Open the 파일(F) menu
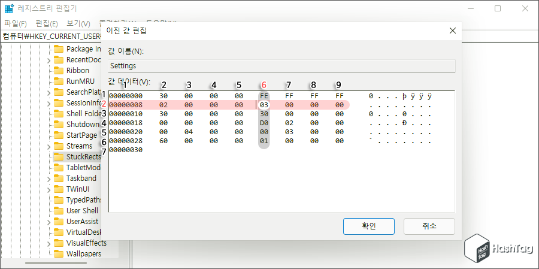This screenshot has width=539, height=269. (16, 24)
